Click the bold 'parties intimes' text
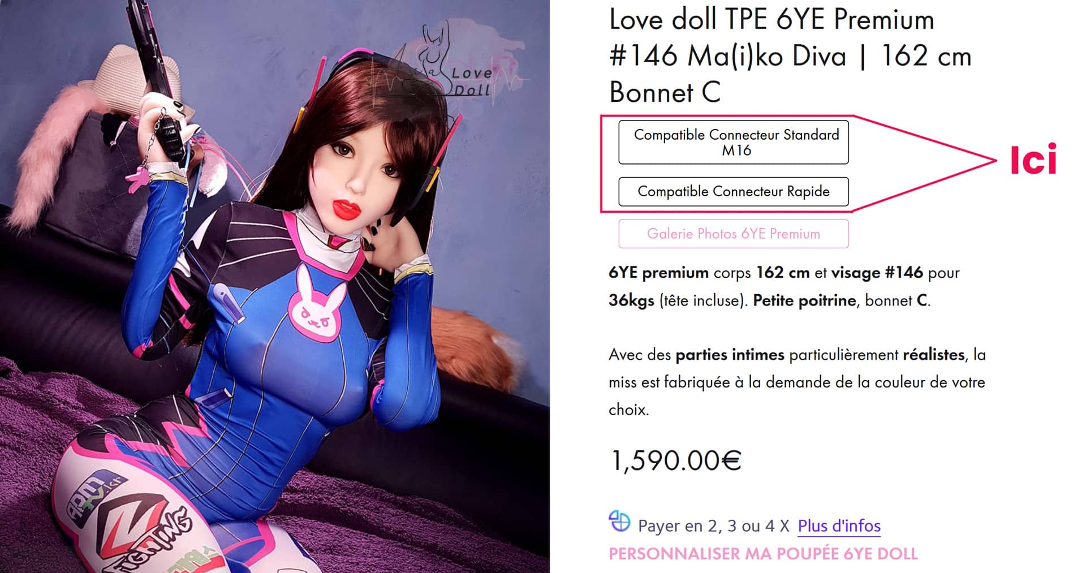This screenshot has width=1086, height=573. pos(730,355)
